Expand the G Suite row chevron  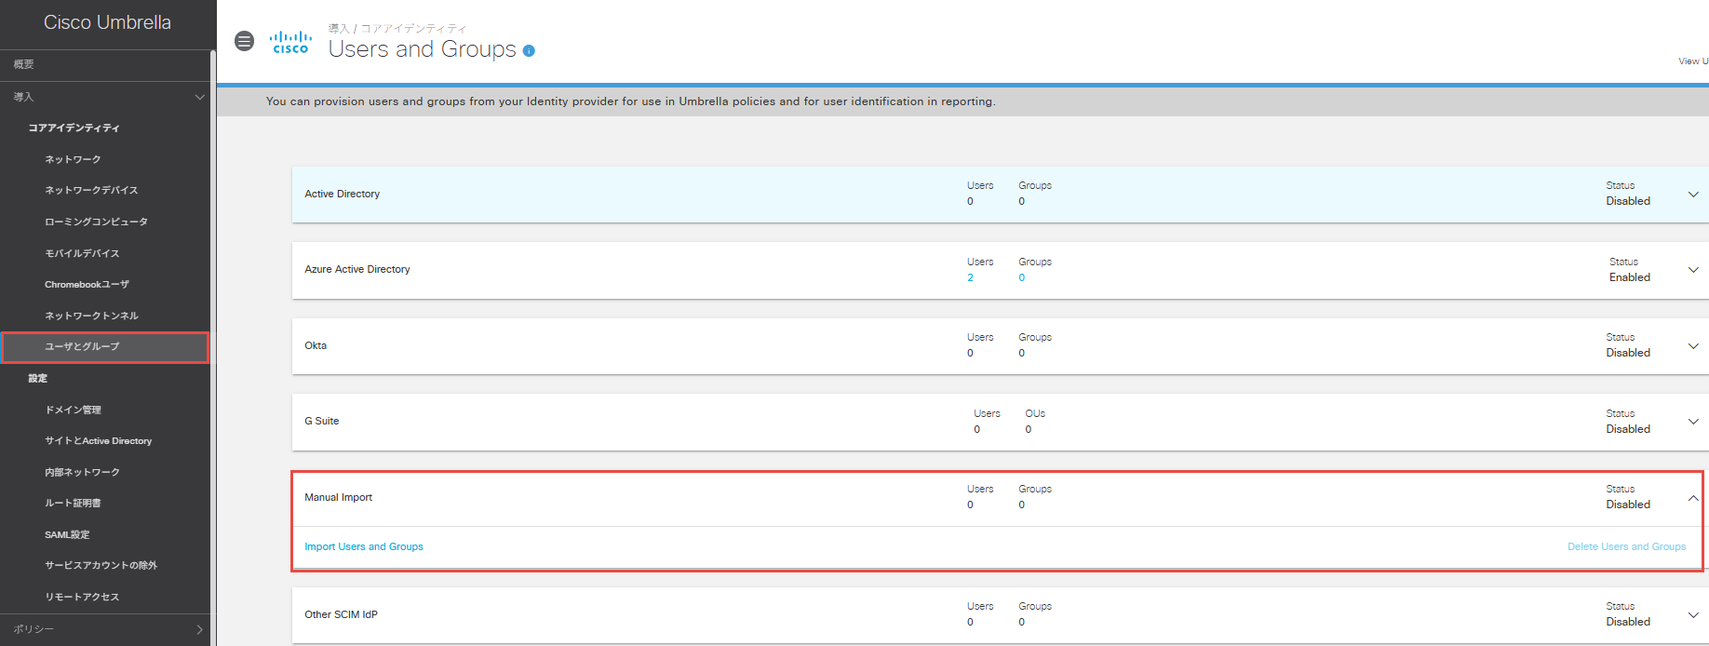1693,422
